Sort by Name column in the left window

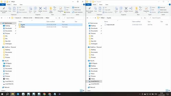click(x=20, y=22)
